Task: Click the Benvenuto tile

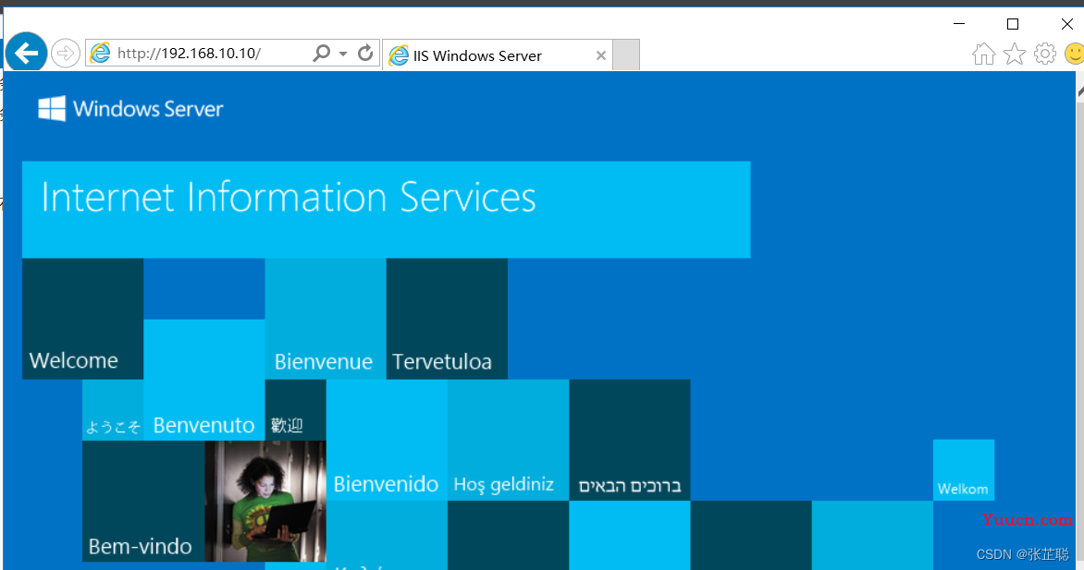Action: click(x=203, y=380)
